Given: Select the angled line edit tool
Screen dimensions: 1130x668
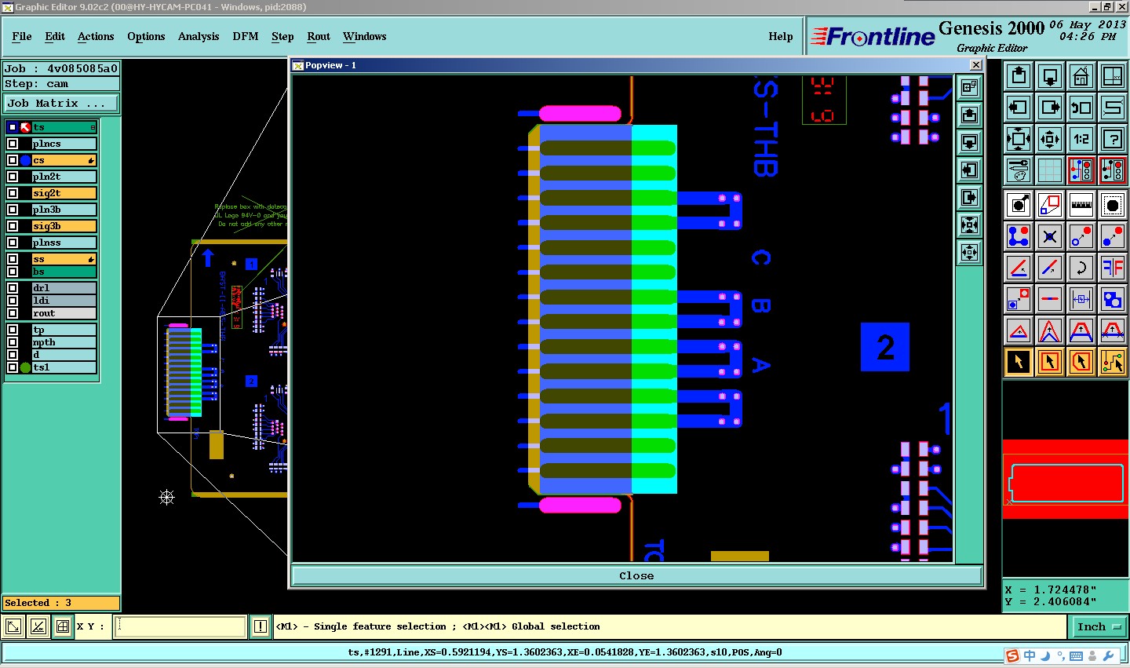Looking at the screenshot, I should (1019, 268).
